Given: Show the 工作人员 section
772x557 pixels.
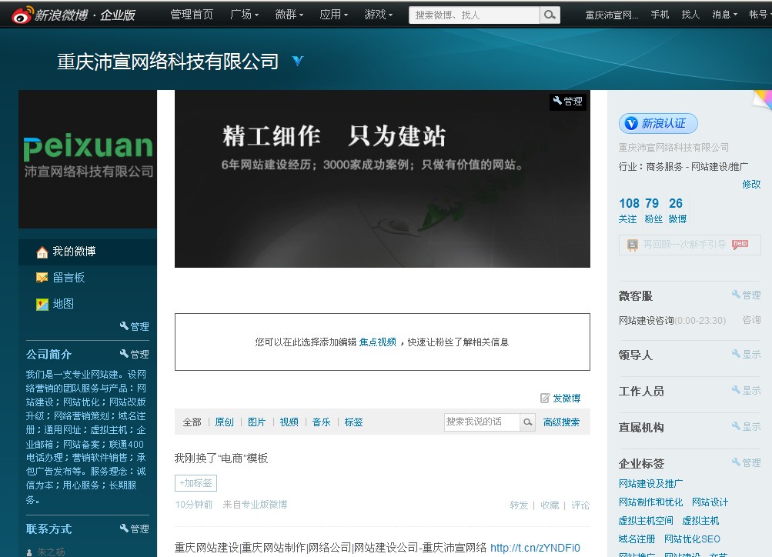Looking at the screenshot, I should pos(745,391).
